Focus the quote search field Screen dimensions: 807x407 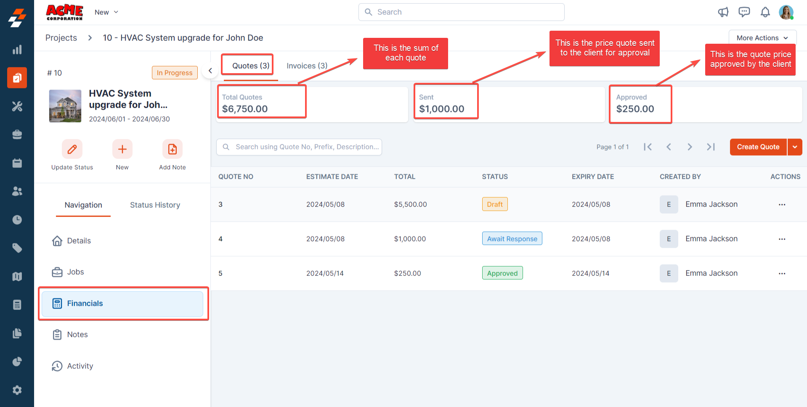point(299,147)
